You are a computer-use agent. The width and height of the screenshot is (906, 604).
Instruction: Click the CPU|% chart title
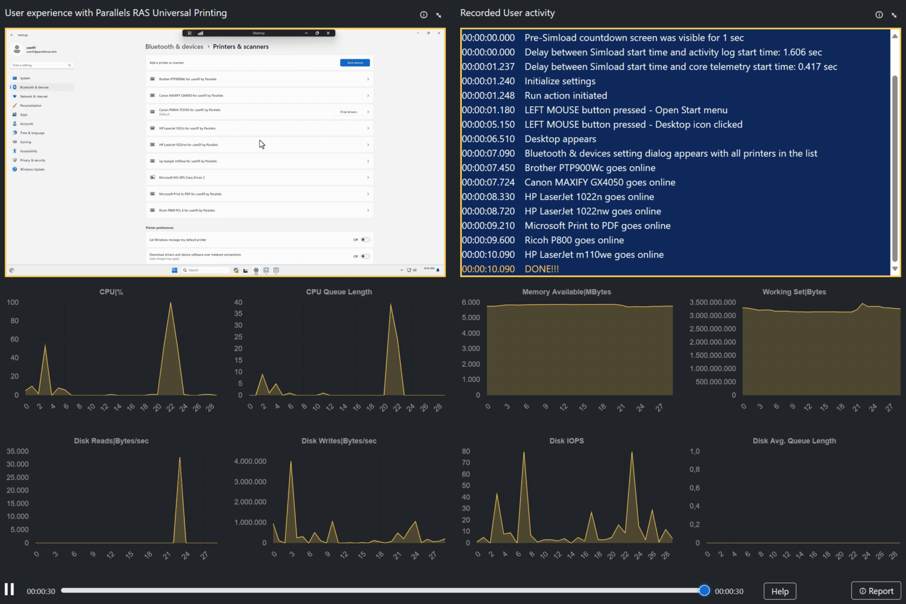[x=111, y=292]
